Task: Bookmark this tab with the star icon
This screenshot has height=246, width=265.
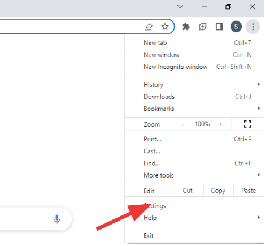Action: (165, 27)
